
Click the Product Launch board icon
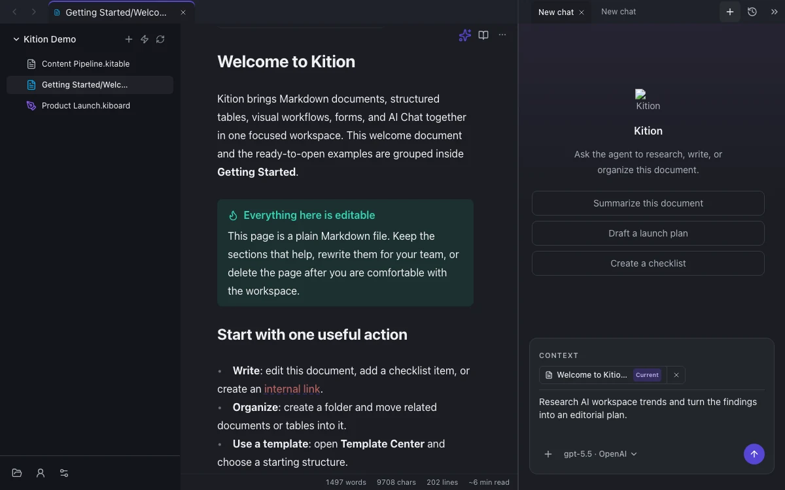pyautogui.click(x=31, y=106)
